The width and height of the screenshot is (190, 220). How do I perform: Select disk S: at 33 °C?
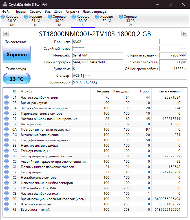83,21
